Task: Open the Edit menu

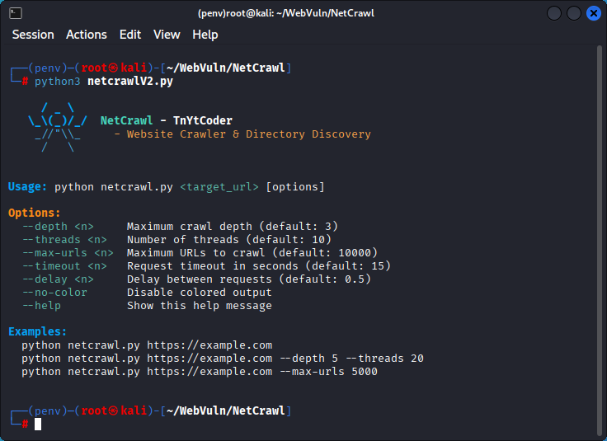Action: click(x=130, y=35)
